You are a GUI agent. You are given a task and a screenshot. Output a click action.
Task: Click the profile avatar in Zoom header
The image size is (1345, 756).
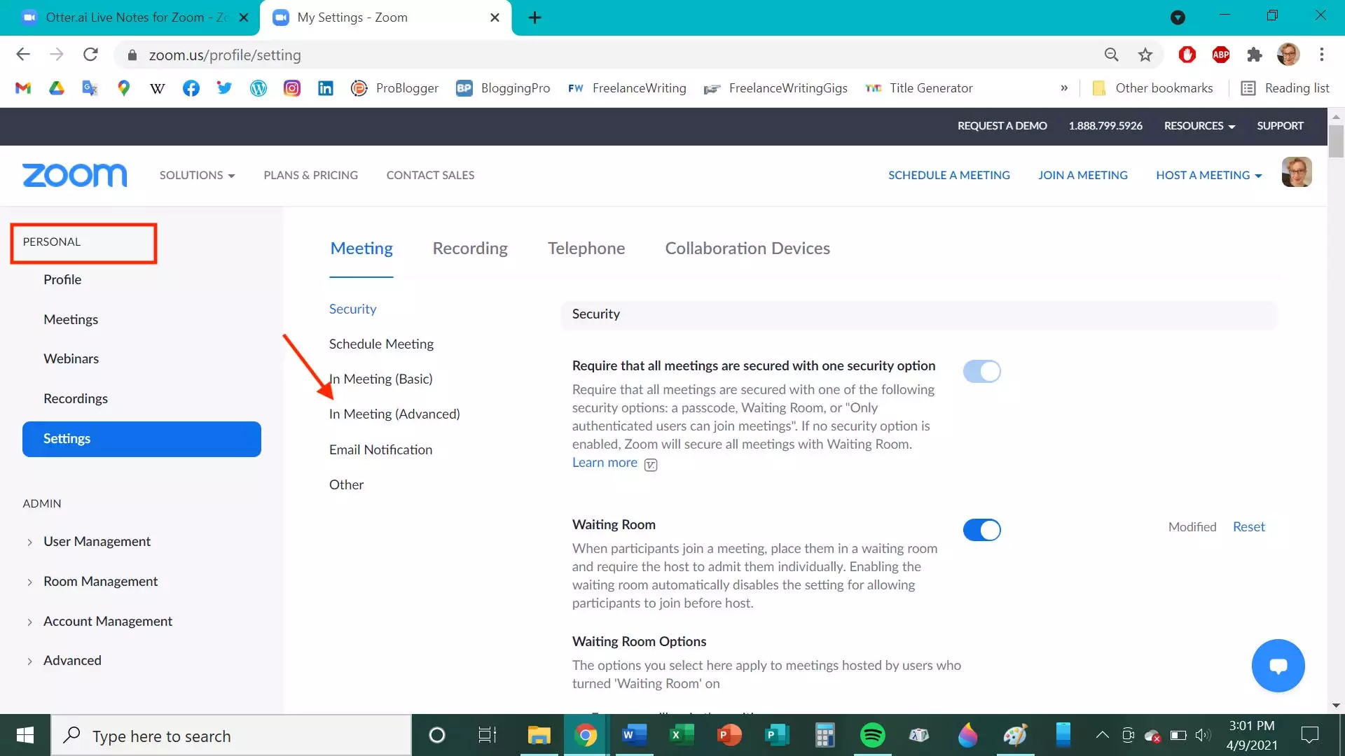click(1297, 172)
